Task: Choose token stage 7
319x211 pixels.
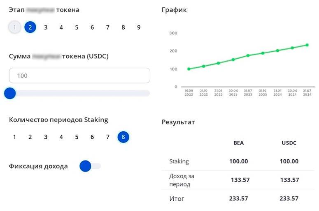Action: point(108,28)
